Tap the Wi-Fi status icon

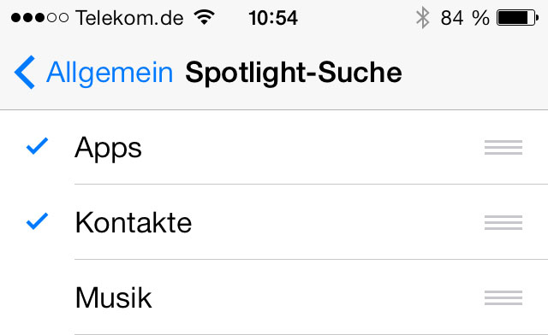click(x=205, y=17)
